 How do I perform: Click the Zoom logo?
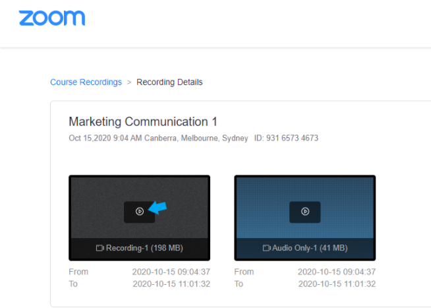pos(52,18)
